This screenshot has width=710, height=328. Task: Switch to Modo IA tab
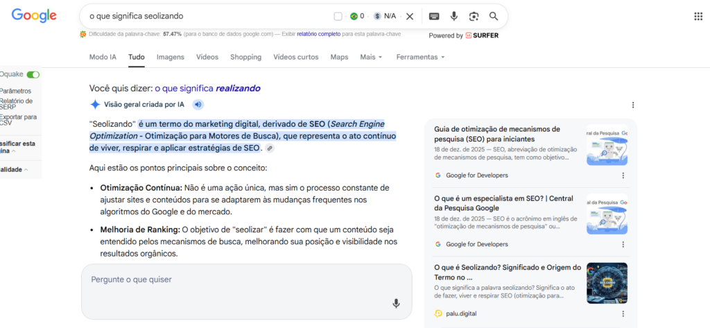103,57
